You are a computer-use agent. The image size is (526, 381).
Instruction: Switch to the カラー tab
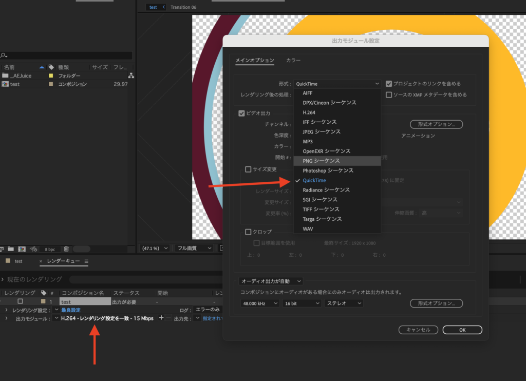tap(293, 61)
